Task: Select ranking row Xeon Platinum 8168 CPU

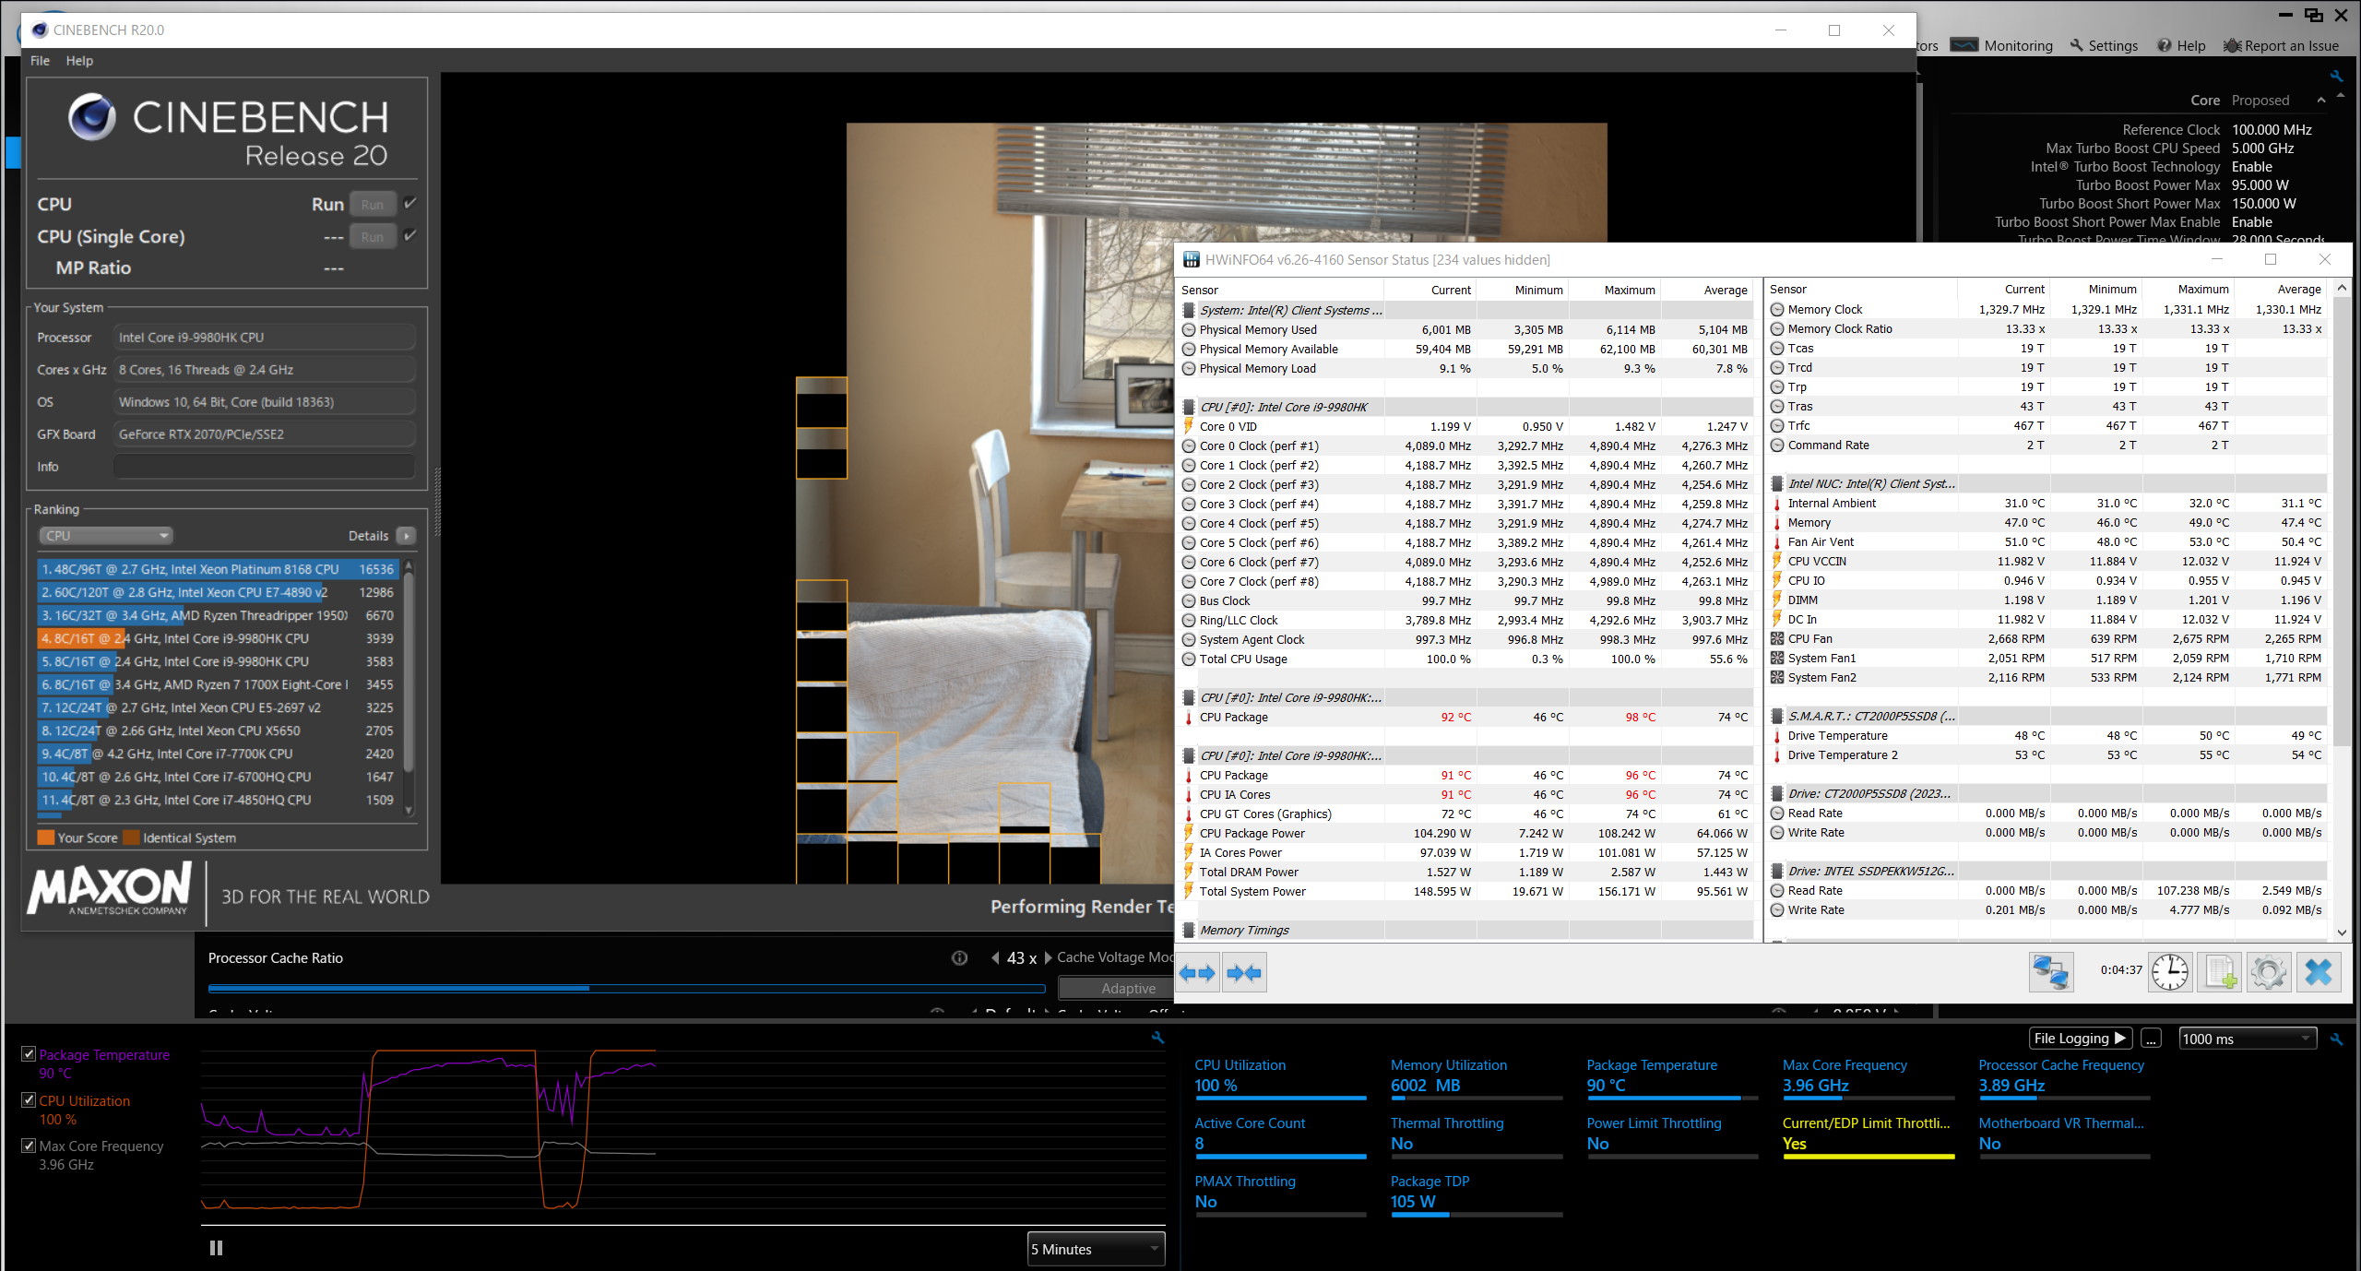Action: tap(218, 569)
